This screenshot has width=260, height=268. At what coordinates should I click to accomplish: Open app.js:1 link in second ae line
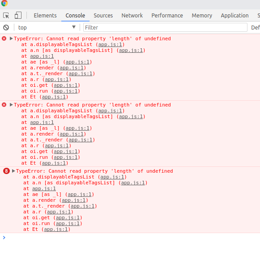point(77,128)
